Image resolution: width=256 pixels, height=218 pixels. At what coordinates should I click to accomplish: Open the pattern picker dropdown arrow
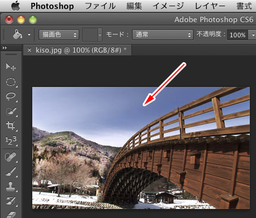click(x=100, y=35)
